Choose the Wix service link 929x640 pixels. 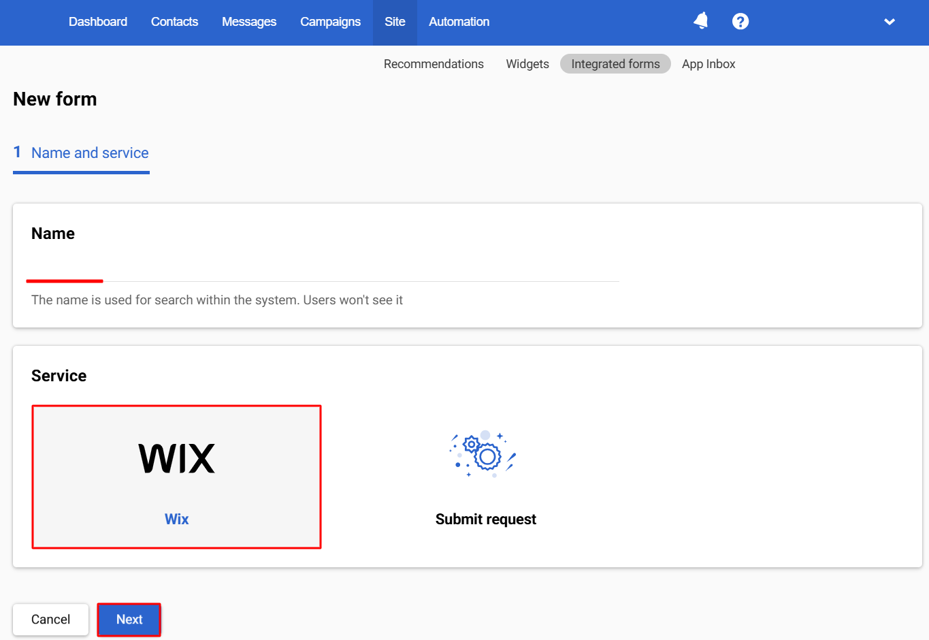(177, 519)
